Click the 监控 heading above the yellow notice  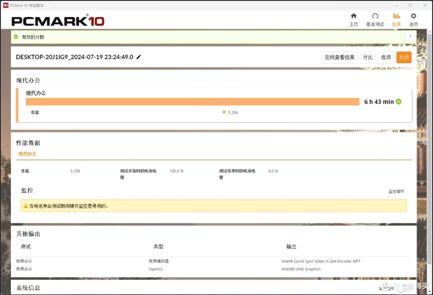[27, 191]
